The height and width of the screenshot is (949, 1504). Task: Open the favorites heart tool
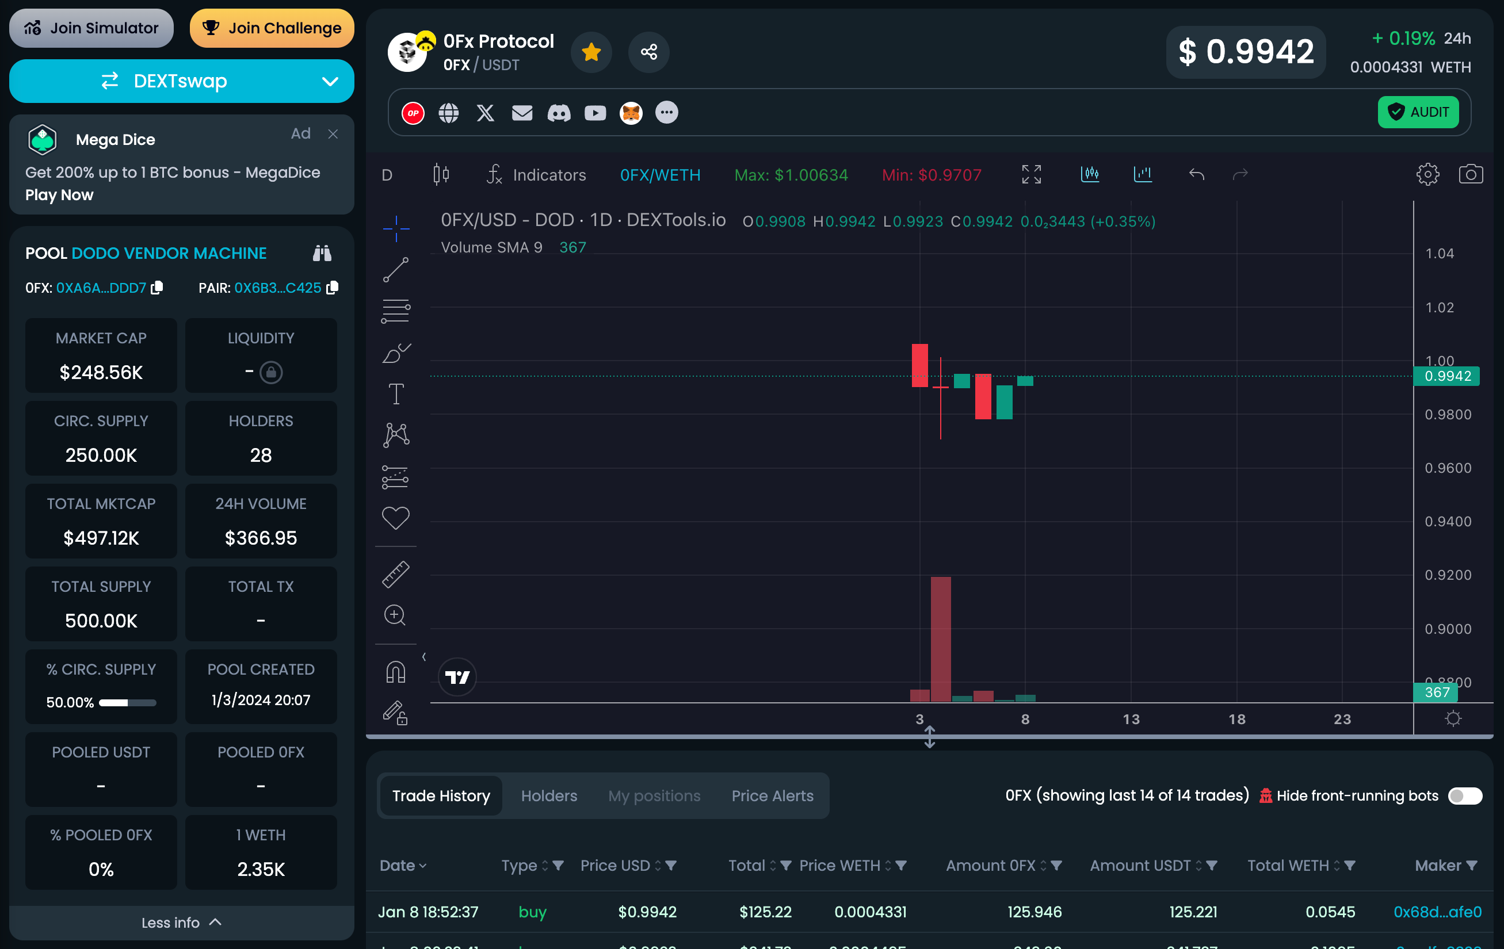396,518
